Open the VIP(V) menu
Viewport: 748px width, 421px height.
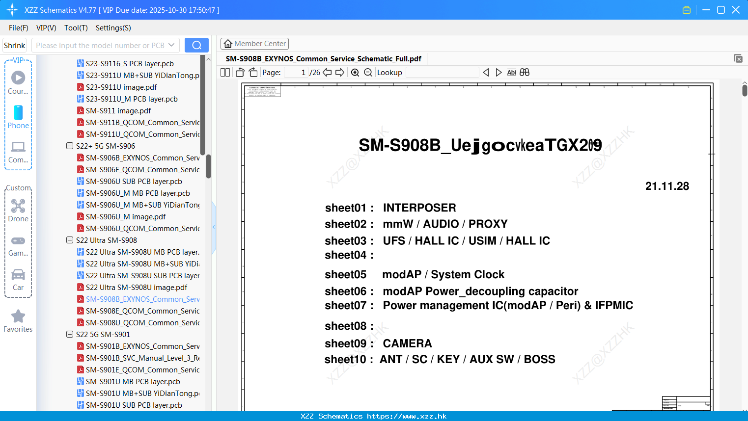pyautogui.click(x=46, y=28)
